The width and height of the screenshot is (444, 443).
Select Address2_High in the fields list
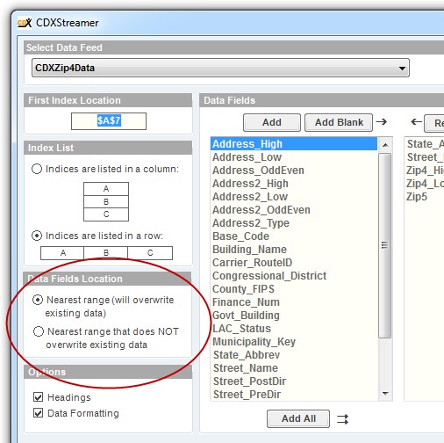(x=294, y=184)
